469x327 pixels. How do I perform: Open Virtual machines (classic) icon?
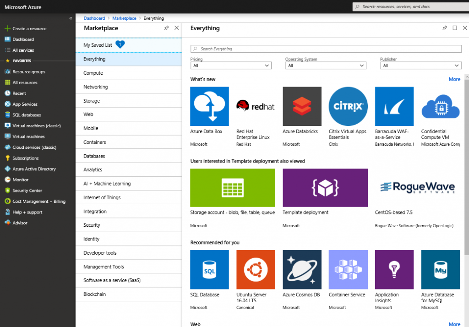point(7,125)
